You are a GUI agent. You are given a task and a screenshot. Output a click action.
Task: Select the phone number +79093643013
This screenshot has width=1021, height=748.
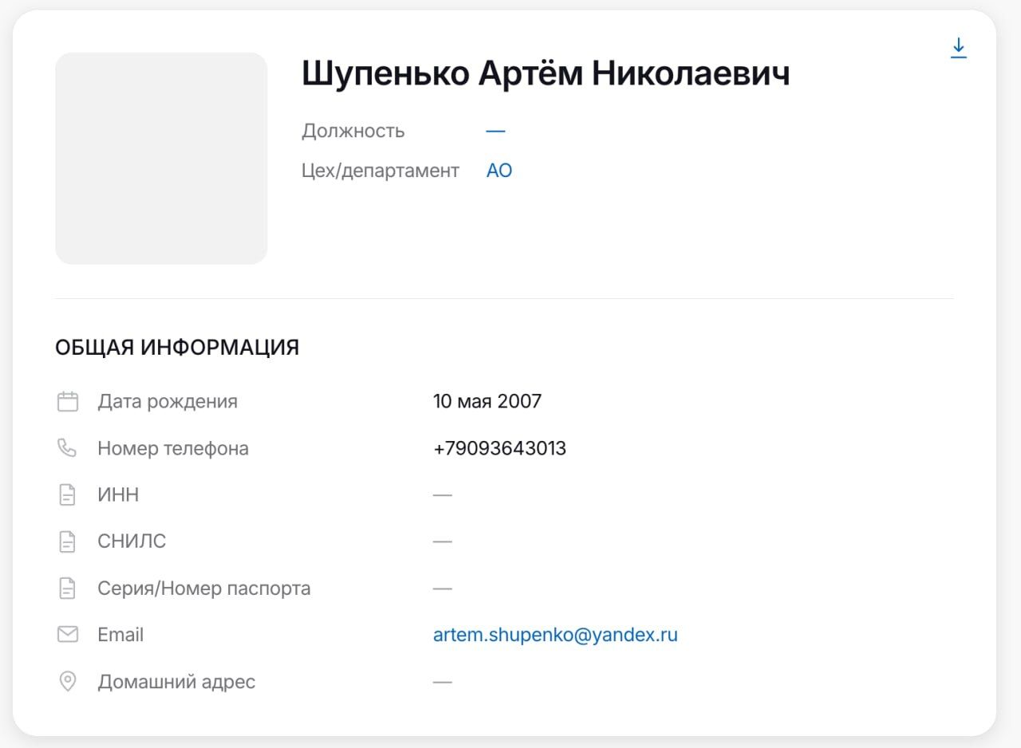pos(499,448)
